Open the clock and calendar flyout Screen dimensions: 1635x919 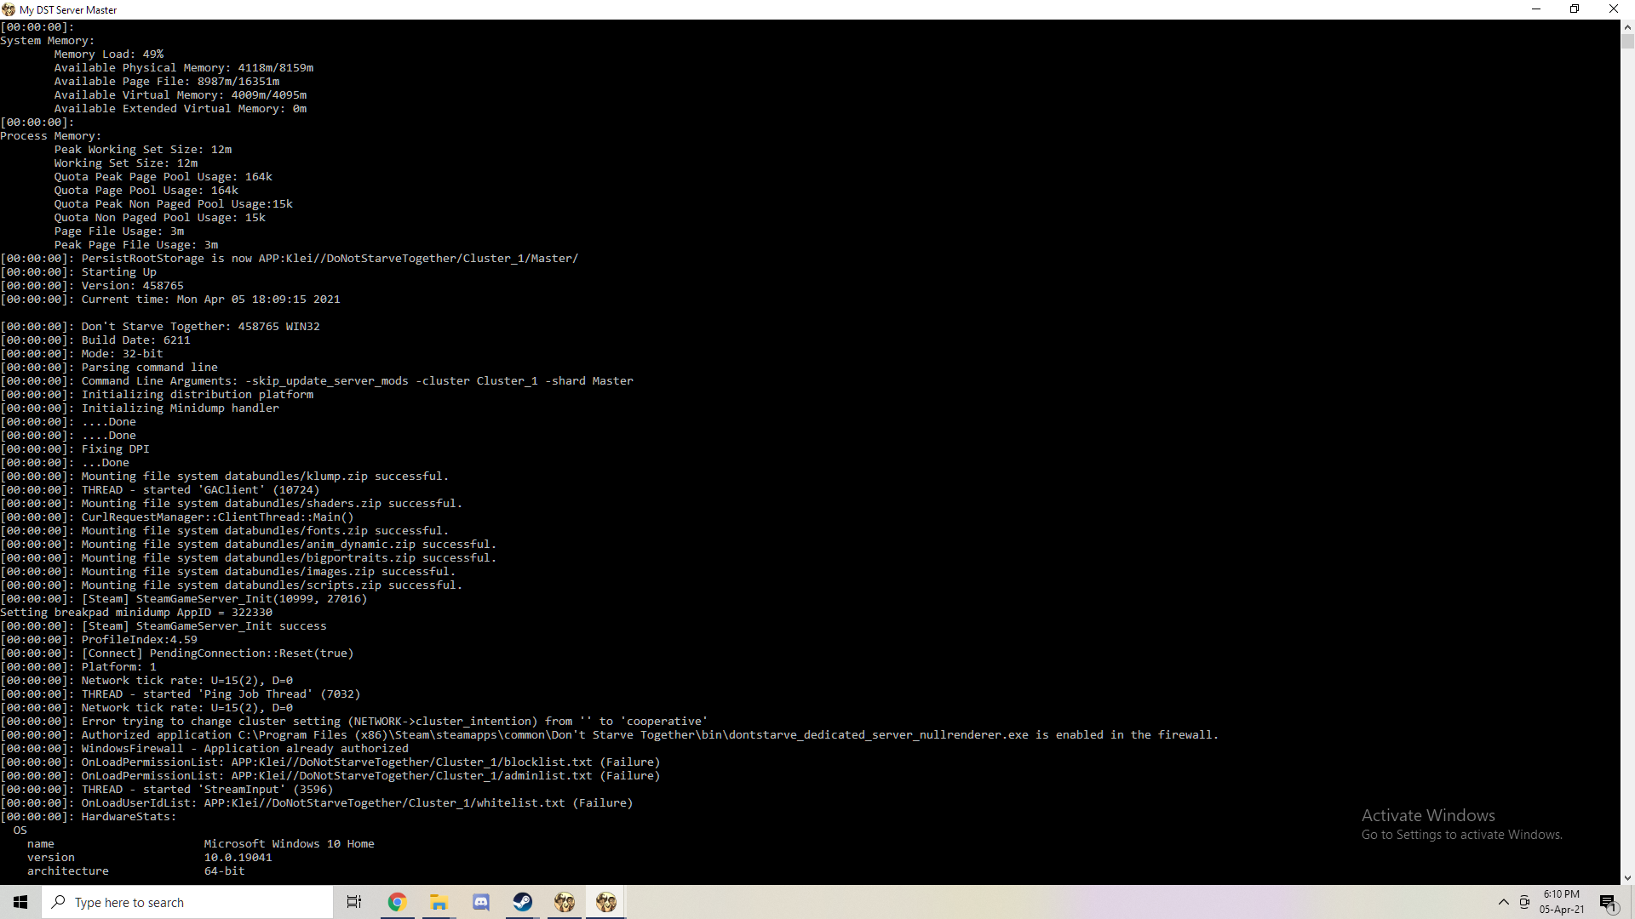(1561, 902)
